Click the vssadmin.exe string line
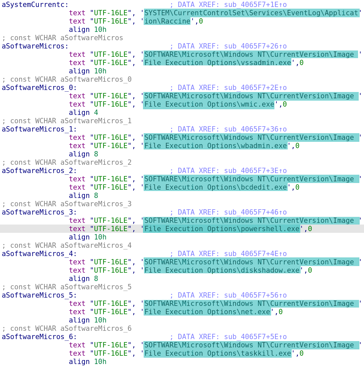364x368 pixels. click(x=217, y=63)
